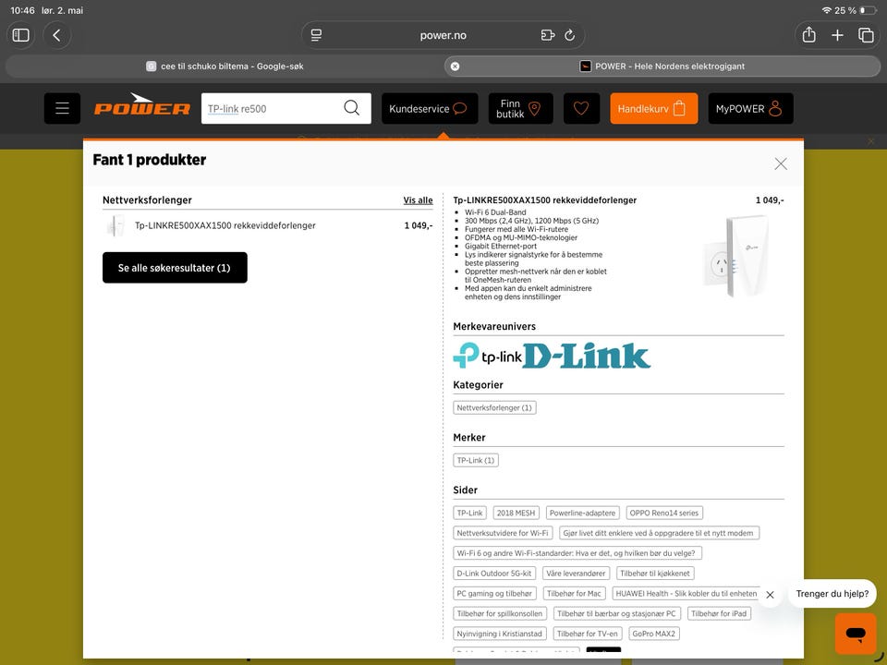Open Finn butikk store locator
Viewport: 887px width, 665px height.
(520, 108)
